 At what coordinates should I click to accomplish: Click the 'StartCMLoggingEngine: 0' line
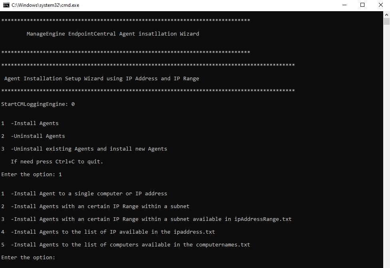(x=38, y=104)
